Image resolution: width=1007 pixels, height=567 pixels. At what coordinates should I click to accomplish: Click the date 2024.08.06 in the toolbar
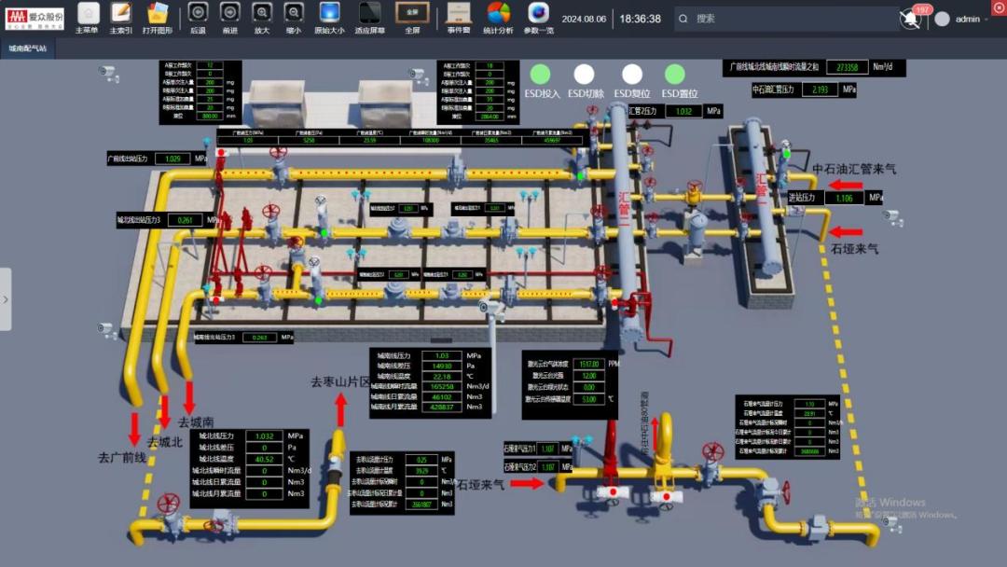pyautogui.click(x=584, y=20)
